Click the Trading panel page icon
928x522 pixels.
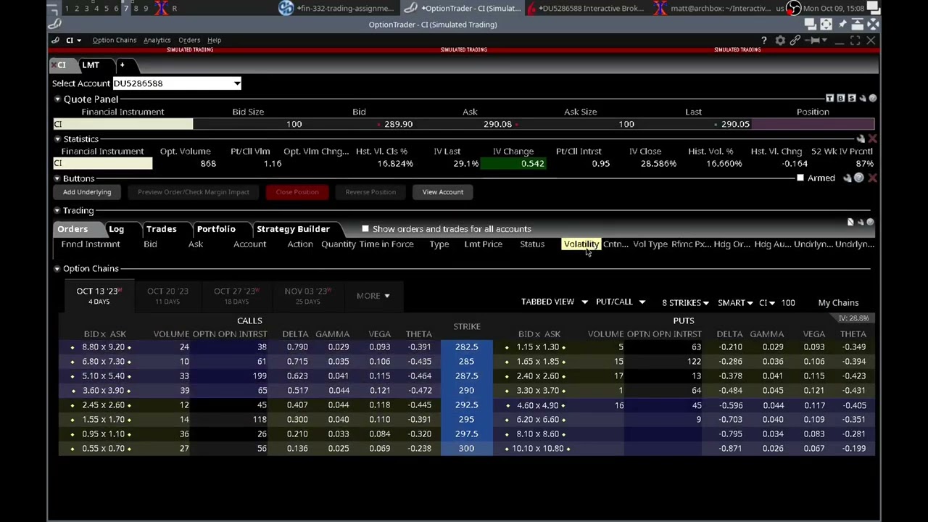(x=850, y=222)
